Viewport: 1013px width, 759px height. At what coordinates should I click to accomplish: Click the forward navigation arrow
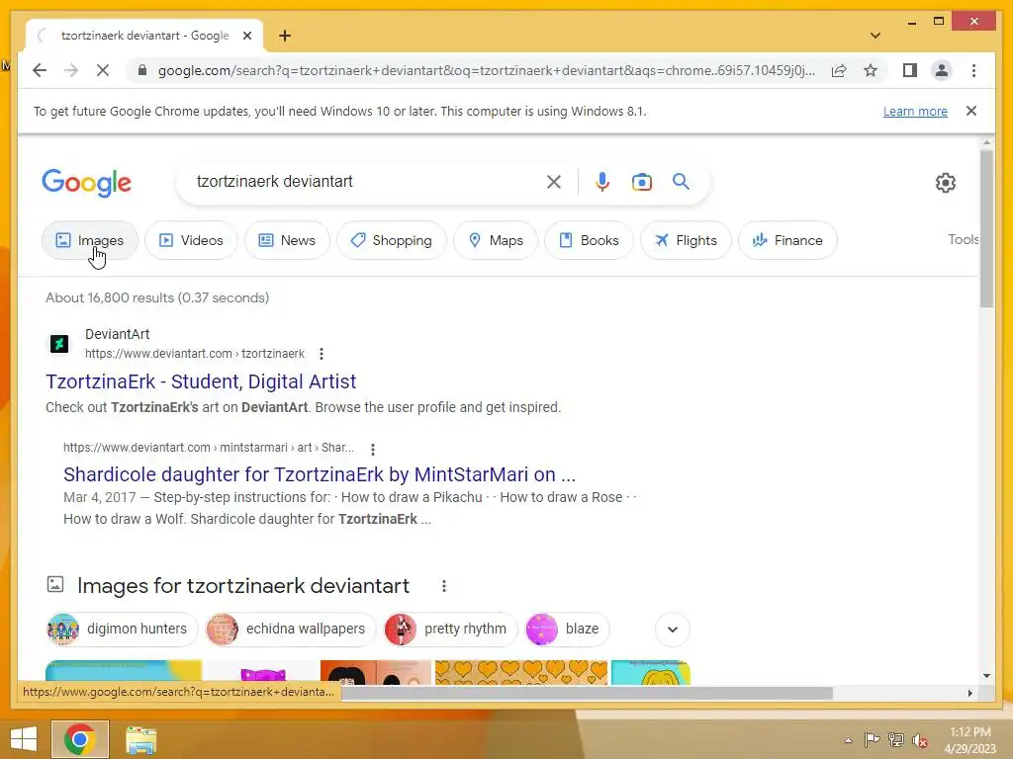[x=71, y=70]
